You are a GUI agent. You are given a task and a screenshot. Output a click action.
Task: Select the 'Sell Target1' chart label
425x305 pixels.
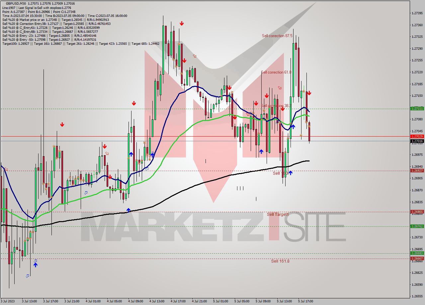(278, 214)
